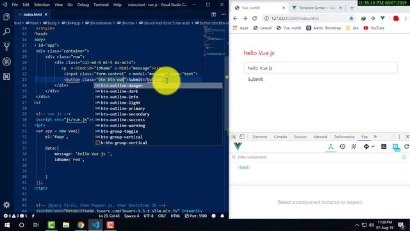Open the Search view in VS Code
Image resolution: width=410 pixels, height=231 pixels.
click(x=6, y=31)
